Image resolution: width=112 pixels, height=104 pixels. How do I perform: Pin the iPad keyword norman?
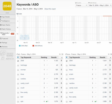click(x=61, y=70)
